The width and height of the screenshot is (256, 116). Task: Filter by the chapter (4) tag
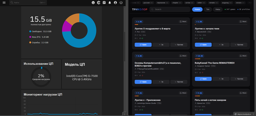(x=177, y=3)
